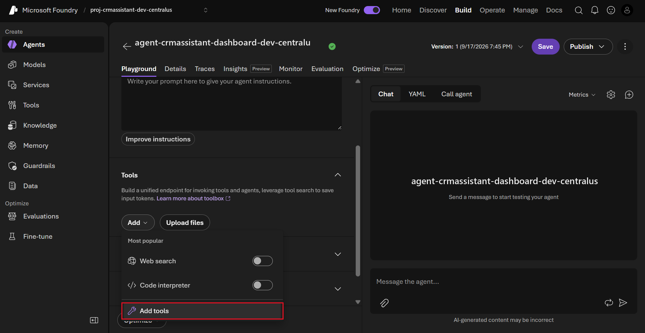Open the Version dropdown chevron
This screenshot has width=645, height=333.
[x=521, y=46]
